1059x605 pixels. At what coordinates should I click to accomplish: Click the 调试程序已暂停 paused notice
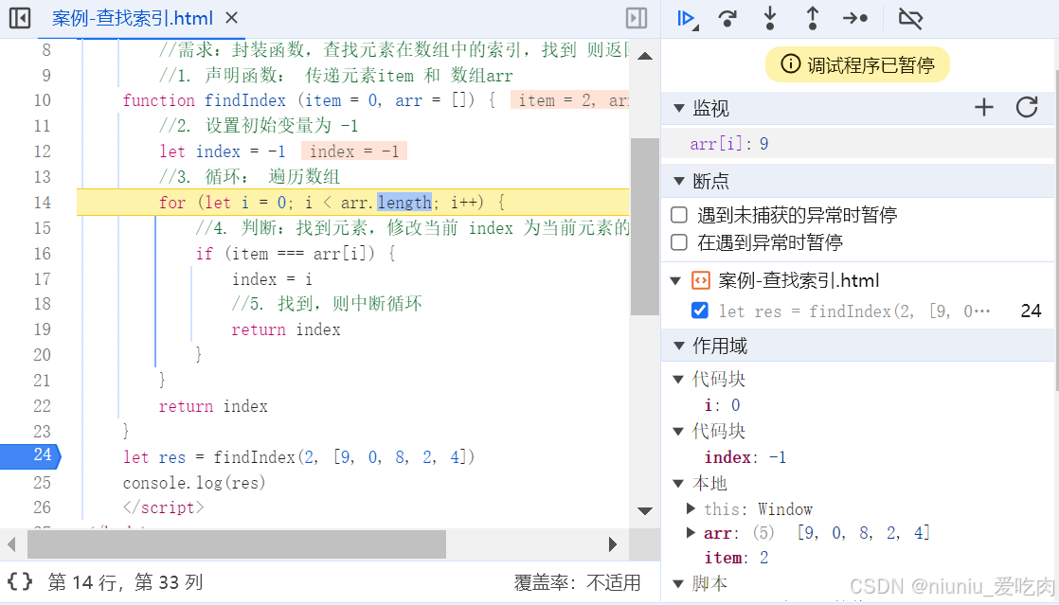pyautogui.click(x=857, y=64)
